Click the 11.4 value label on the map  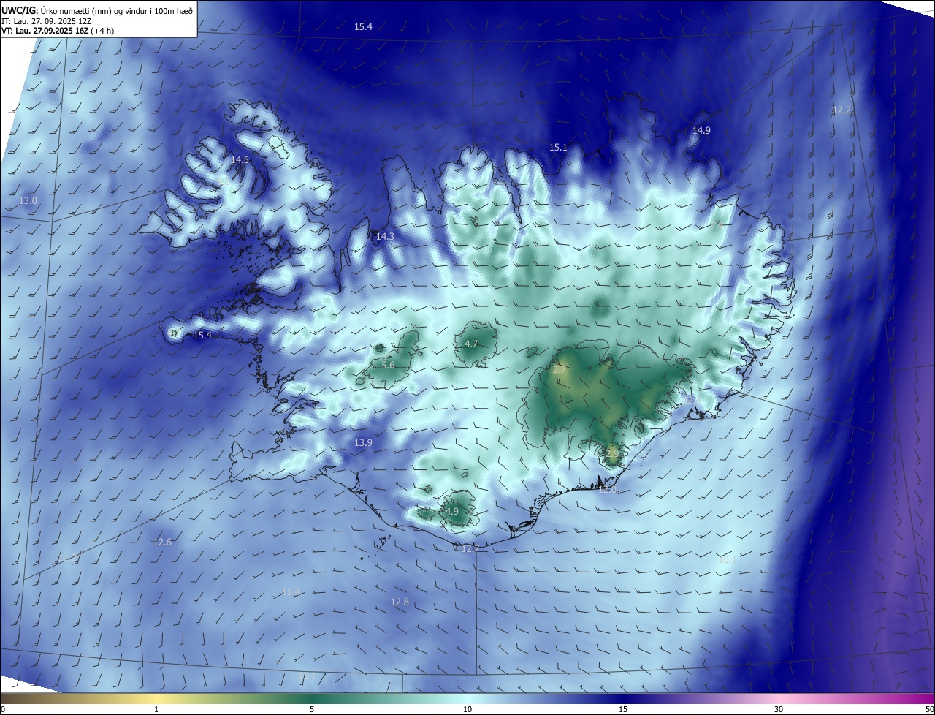[291, 592]
